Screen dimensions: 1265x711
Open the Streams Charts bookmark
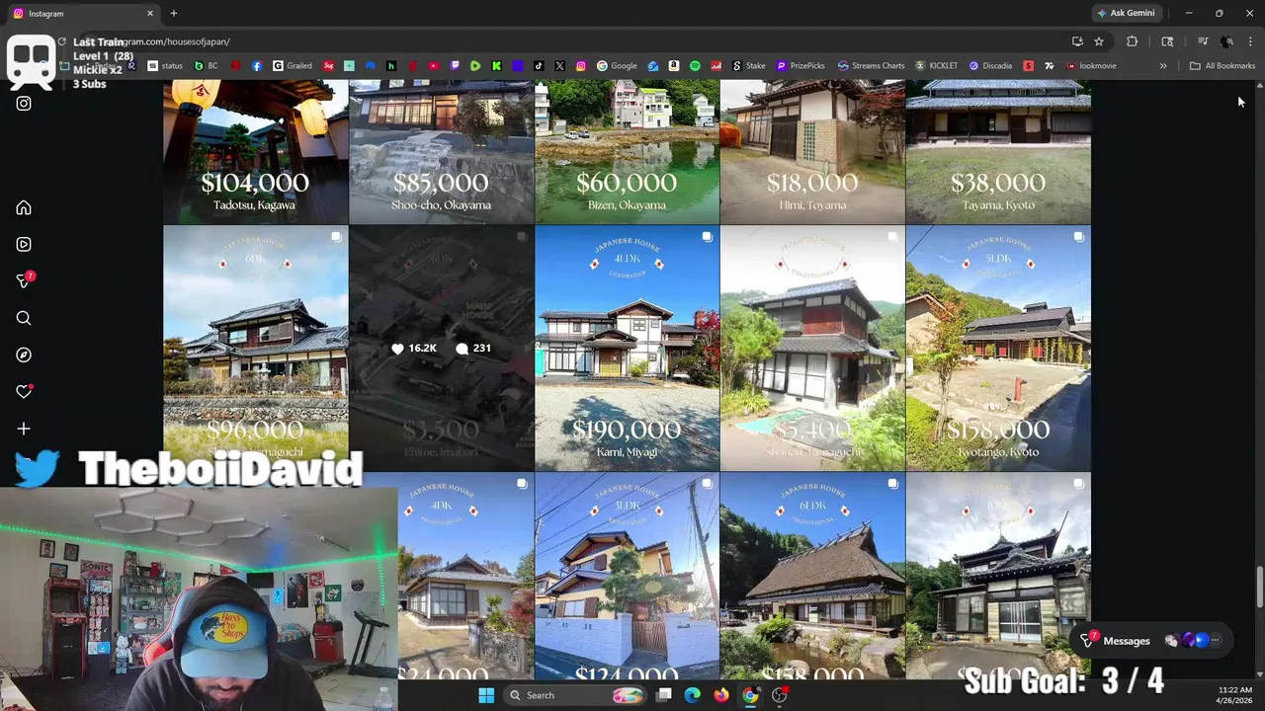[871, 66]
